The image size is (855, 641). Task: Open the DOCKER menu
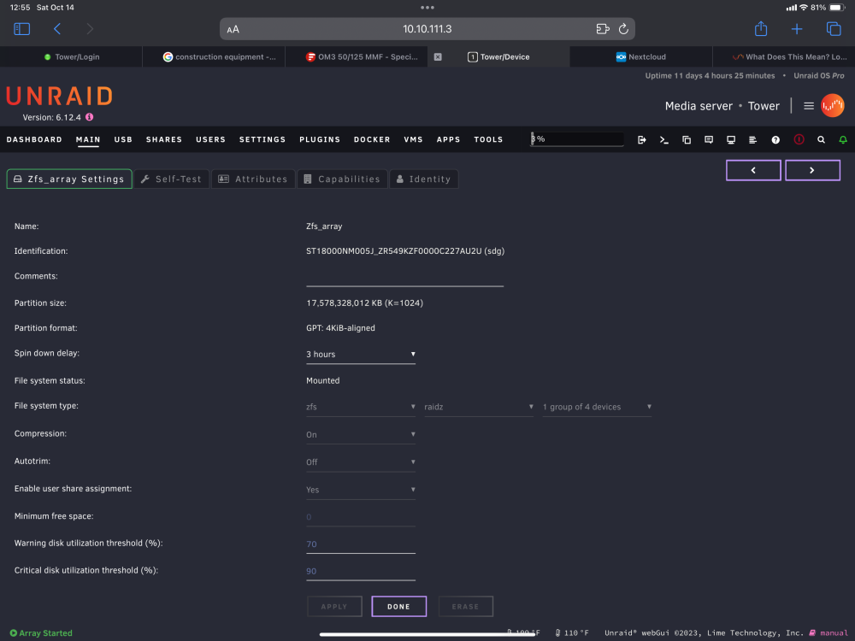(372, 139)
